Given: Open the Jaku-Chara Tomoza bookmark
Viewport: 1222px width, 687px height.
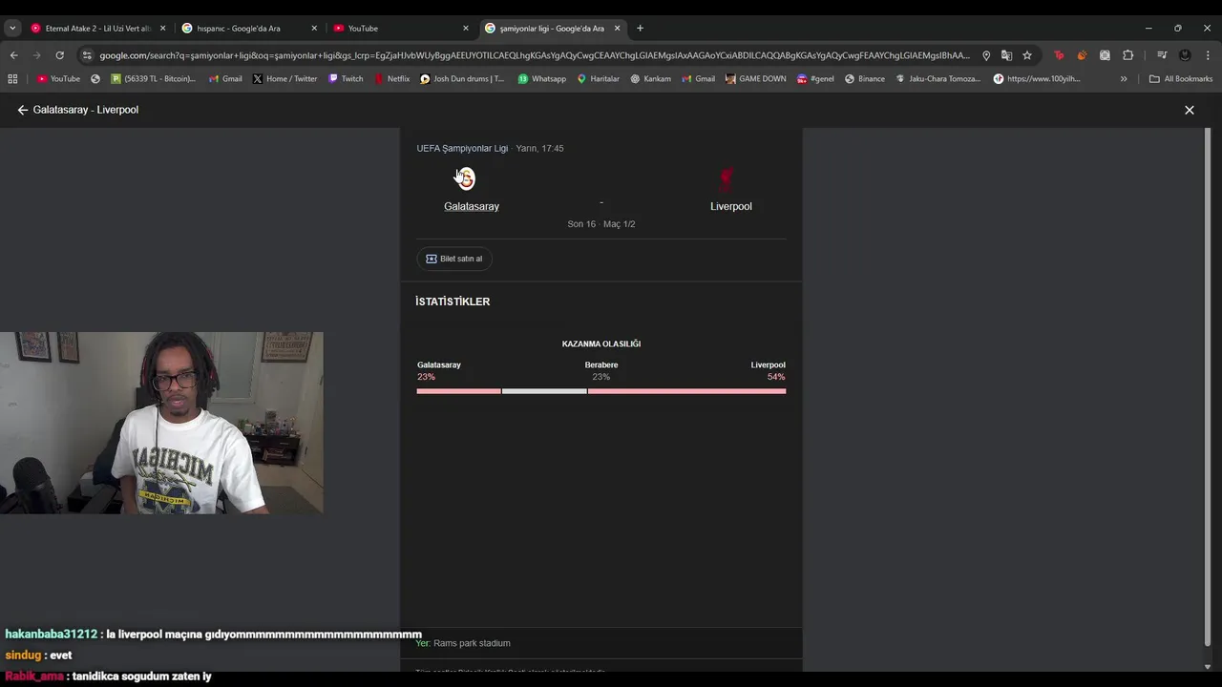Looking at the screenshot, I should point(938,79).
